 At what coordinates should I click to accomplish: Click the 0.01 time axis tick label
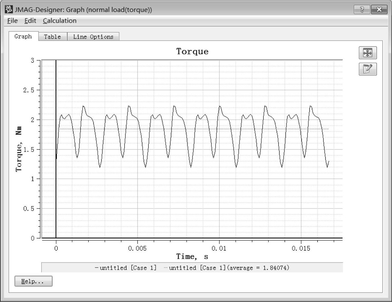(x=219, y=248)
